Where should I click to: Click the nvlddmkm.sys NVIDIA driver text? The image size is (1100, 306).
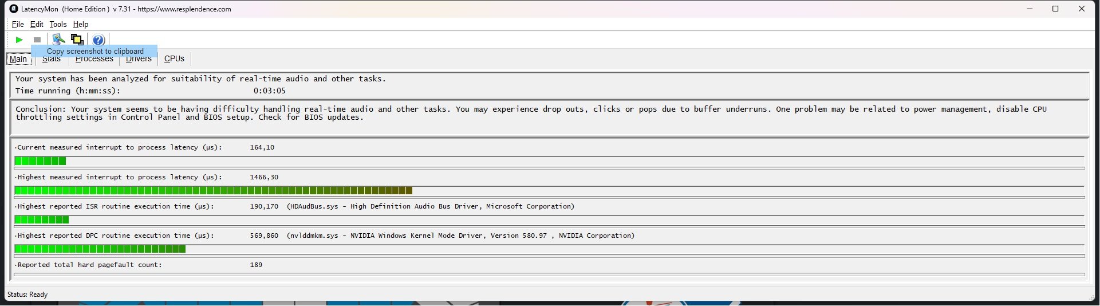(461, 236)
